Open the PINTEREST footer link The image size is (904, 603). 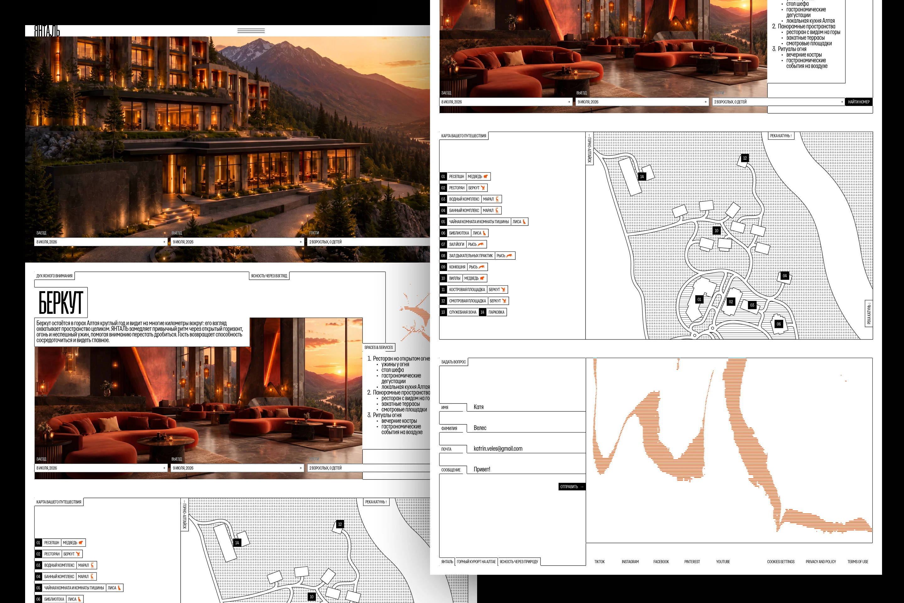pyautogui.click(x=692, y=562)
